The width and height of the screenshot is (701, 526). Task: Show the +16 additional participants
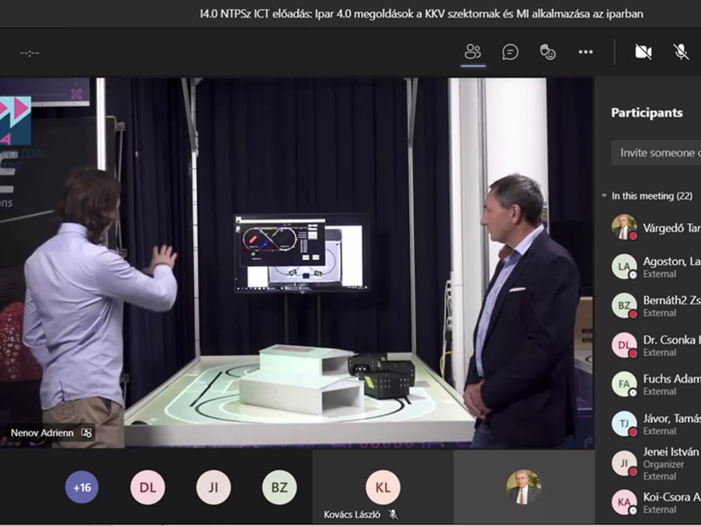coord(82,487)
